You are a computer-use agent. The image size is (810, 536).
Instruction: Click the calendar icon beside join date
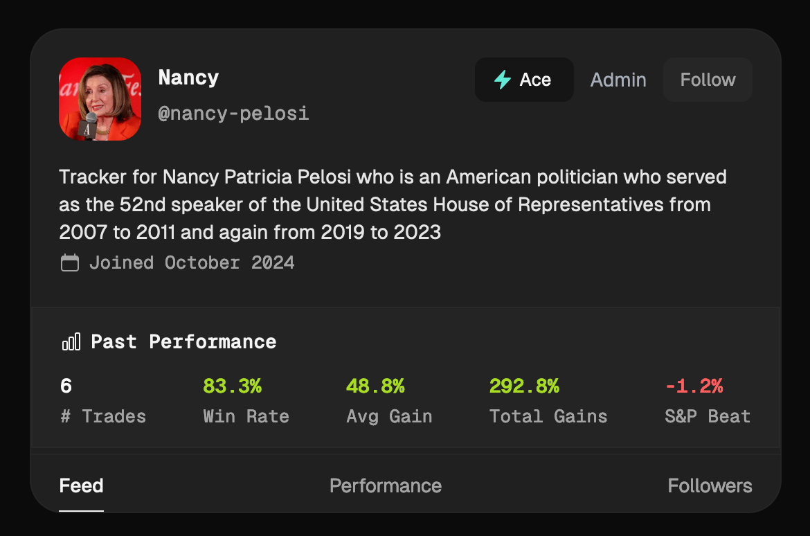70,263
